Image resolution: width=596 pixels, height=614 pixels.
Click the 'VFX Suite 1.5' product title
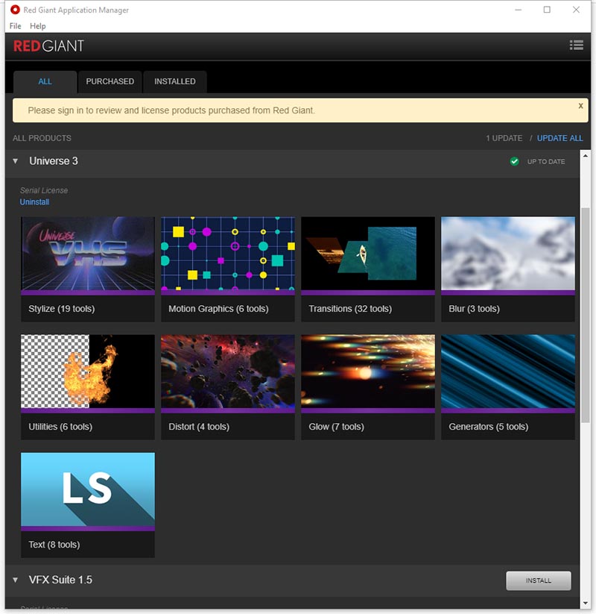[60, 580]
